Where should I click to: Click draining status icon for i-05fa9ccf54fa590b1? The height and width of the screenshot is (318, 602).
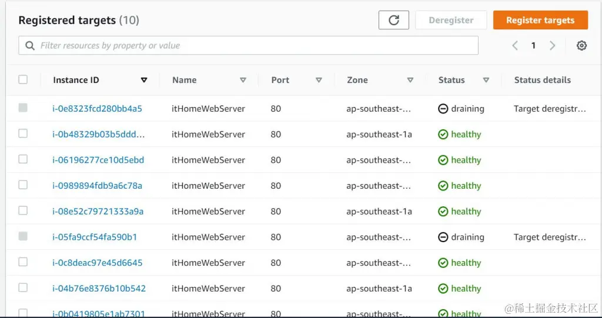coord(443,237)
